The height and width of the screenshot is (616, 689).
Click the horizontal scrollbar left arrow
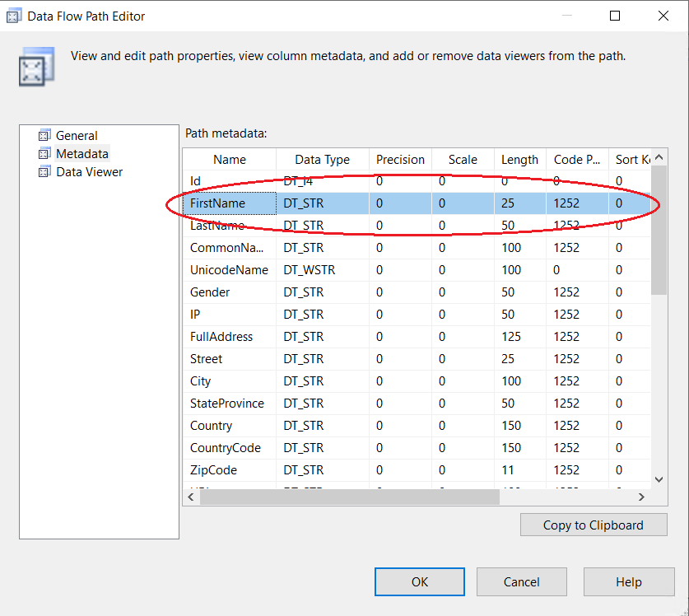[x=192, y=497]
